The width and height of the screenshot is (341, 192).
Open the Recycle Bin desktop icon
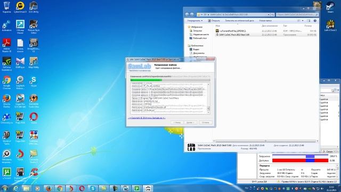(7, 7)
